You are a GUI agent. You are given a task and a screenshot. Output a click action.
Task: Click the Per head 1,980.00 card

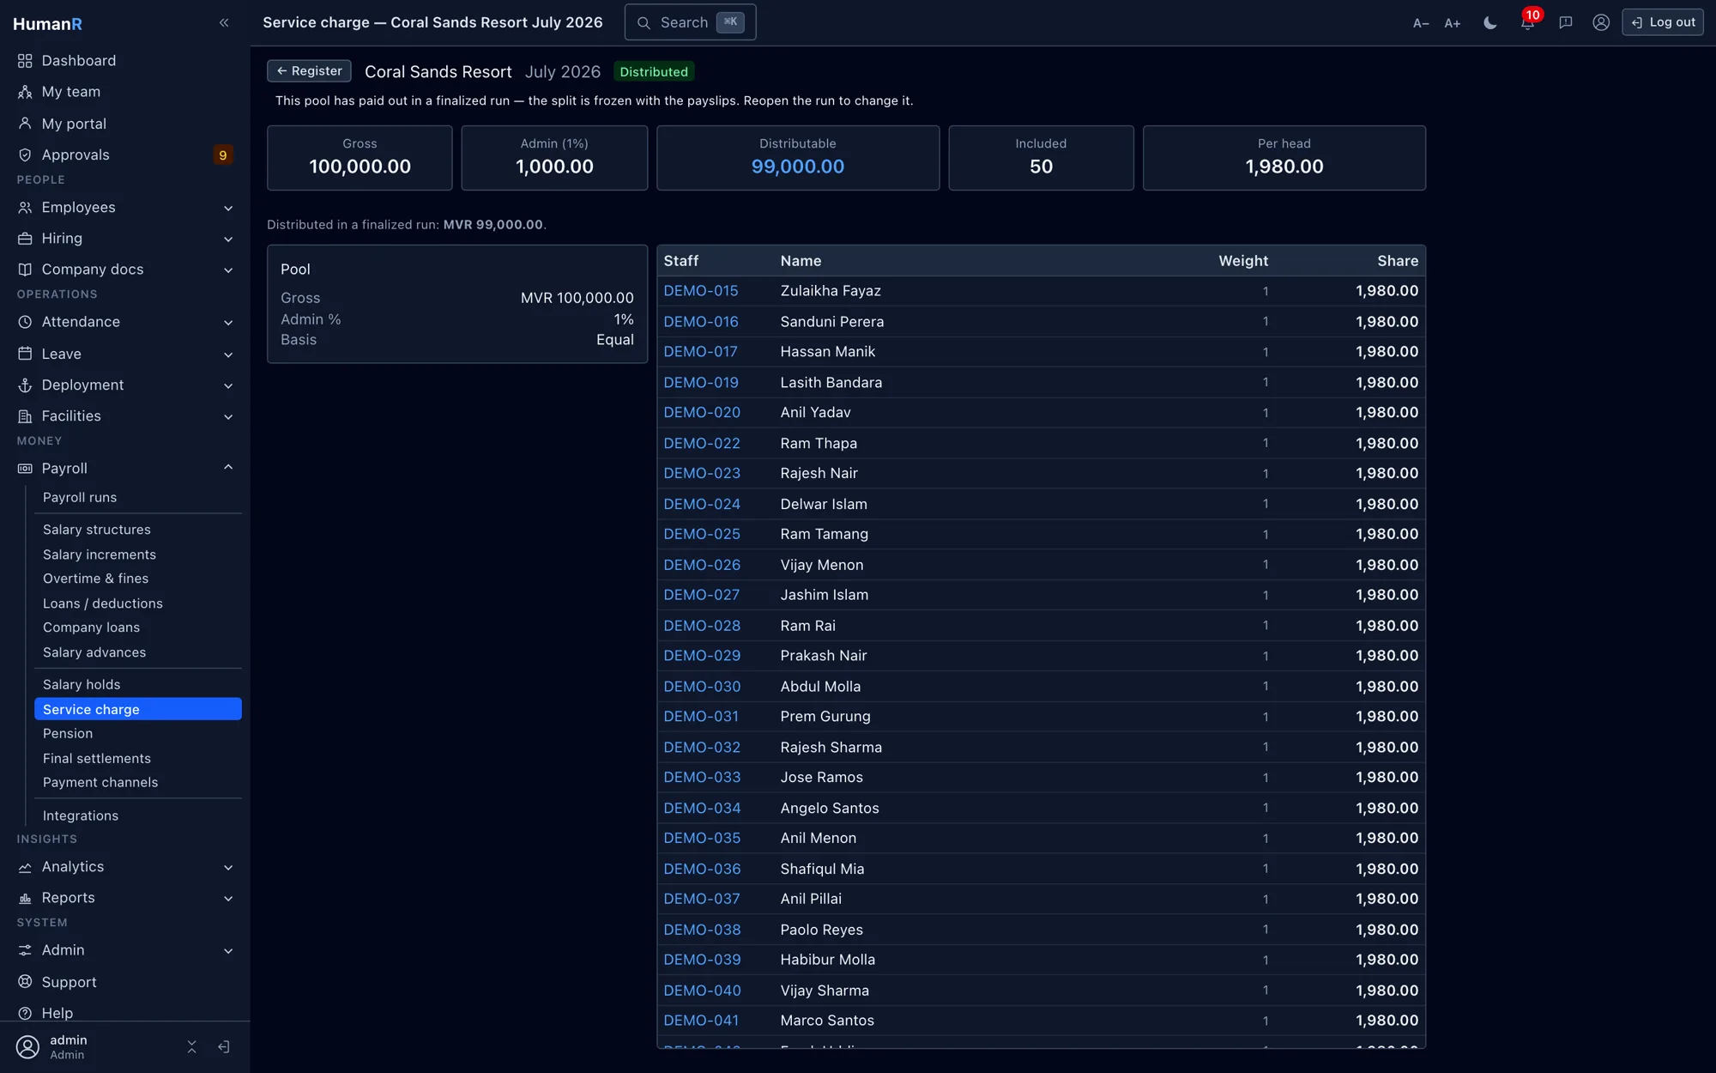coord(1284,158)
